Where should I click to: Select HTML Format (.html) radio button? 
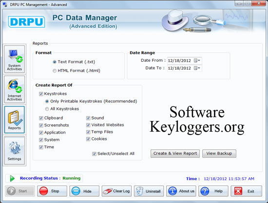(x=55, y=71)
